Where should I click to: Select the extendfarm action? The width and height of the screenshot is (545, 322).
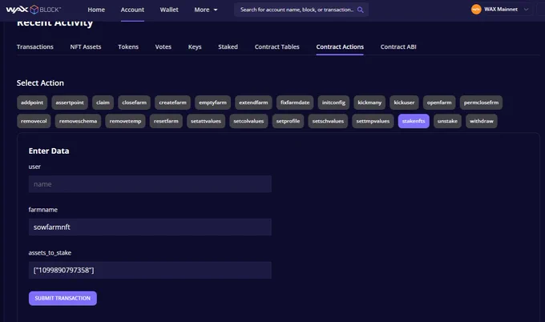tap(253, 103)
